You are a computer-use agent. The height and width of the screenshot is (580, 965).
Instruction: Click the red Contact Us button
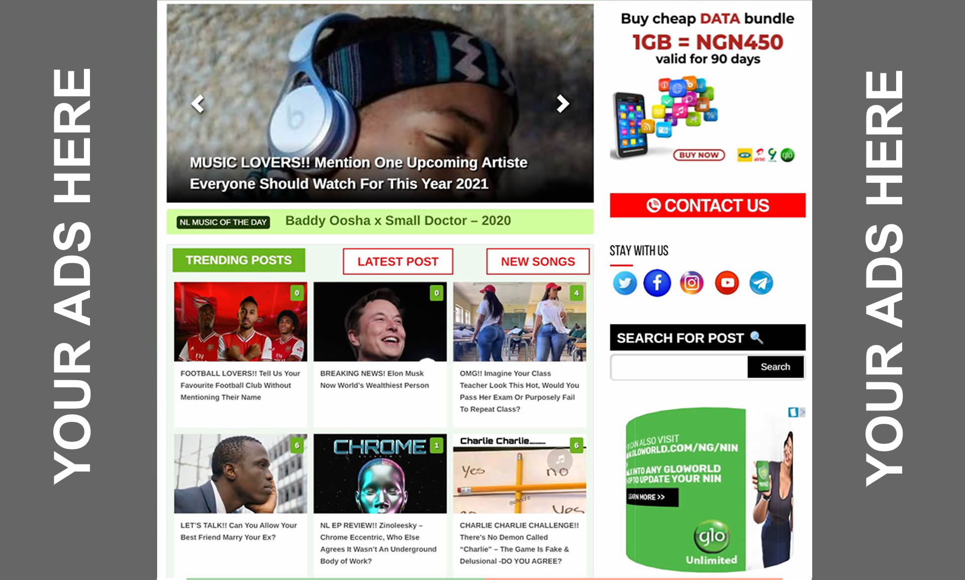point(708,205)
